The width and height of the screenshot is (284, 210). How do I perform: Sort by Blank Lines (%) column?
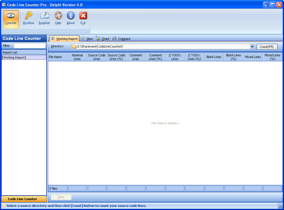[234, 57]
